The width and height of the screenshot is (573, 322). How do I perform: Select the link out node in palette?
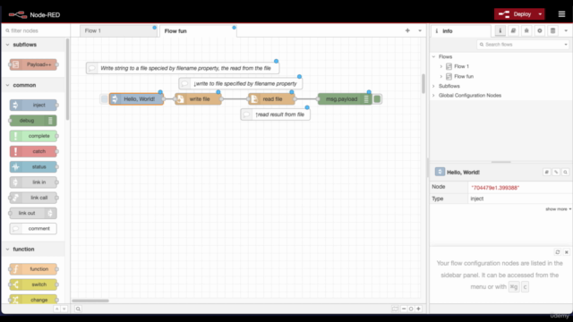pos(33,213)
